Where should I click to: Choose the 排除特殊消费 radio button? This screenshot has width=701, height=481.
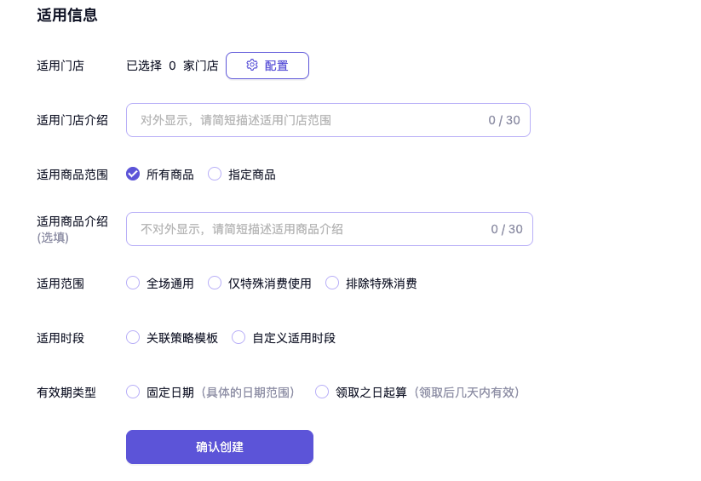pos(332,283)
